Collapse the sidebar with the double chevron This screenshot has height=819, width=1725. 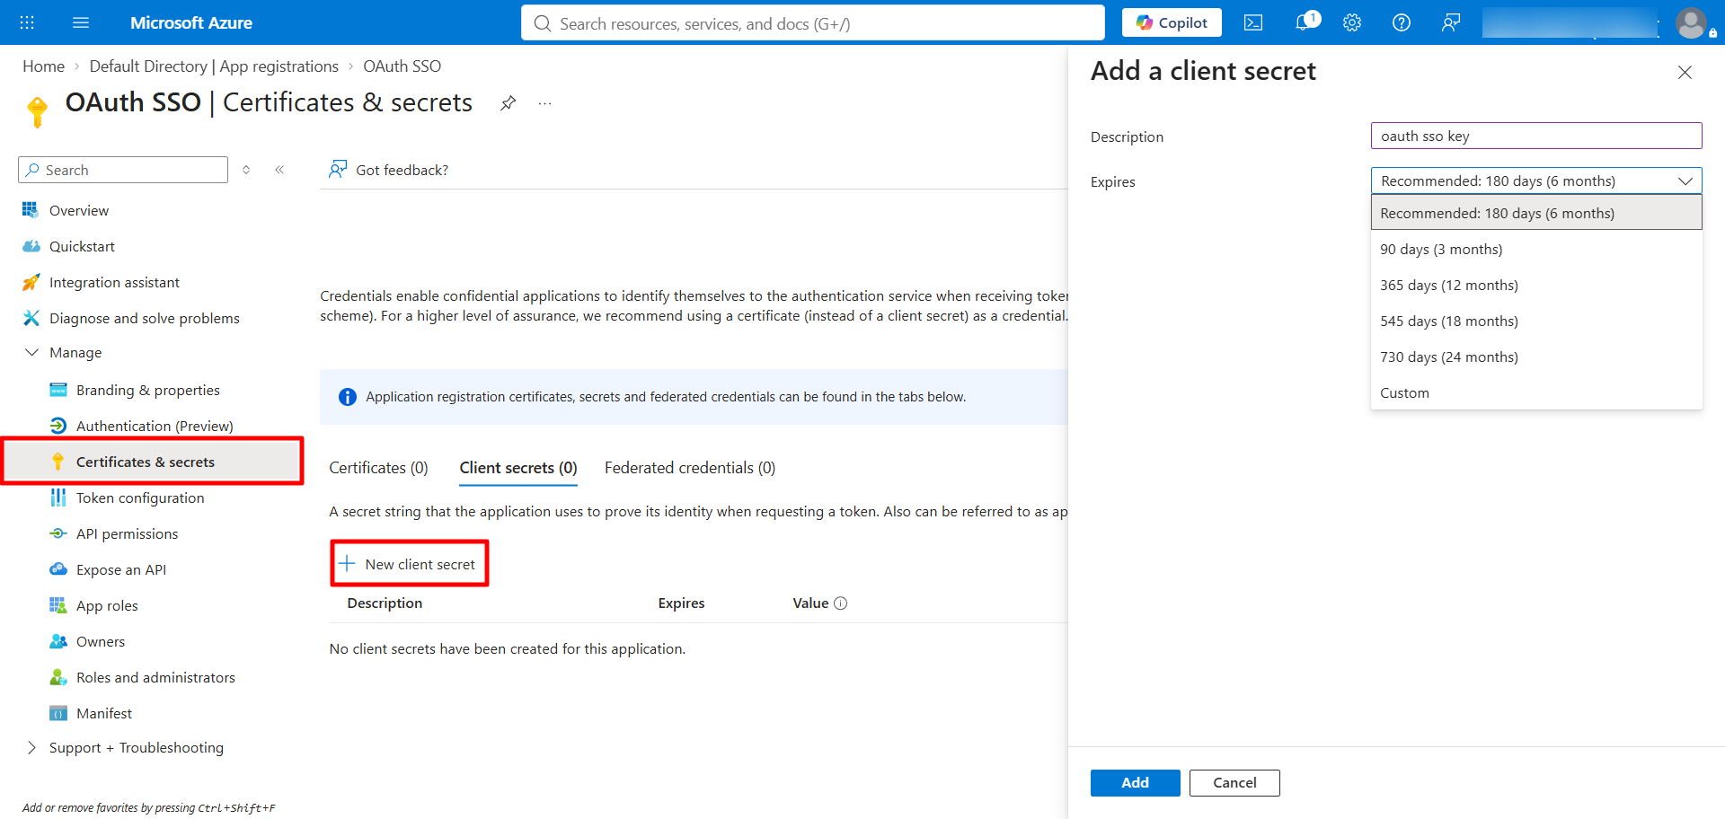click(x=279, y=170)
